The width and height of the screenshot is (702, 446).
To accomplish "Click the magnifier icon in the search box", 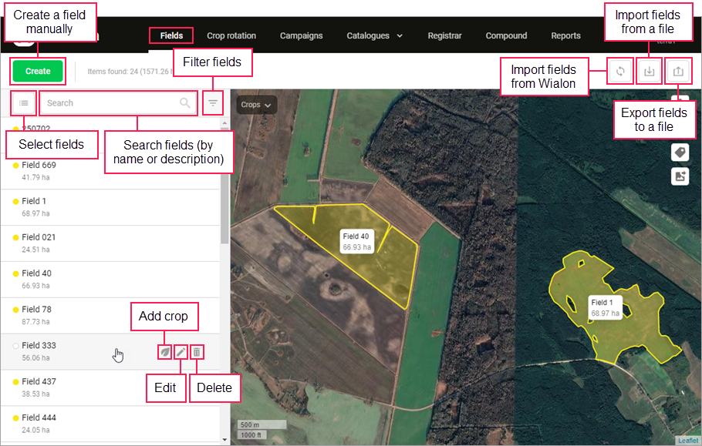I will click(185, 102).
